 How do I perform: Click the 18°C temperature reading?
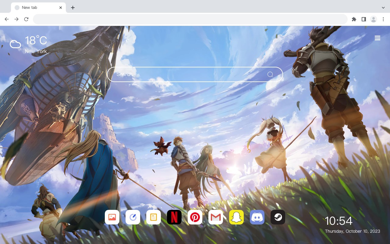pos(36,41)
